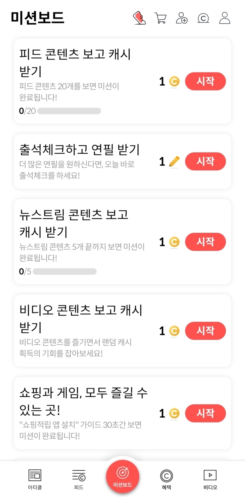Tap the 혜택 benefits icon
Viewport: 245px width, 497px height.
166,479
